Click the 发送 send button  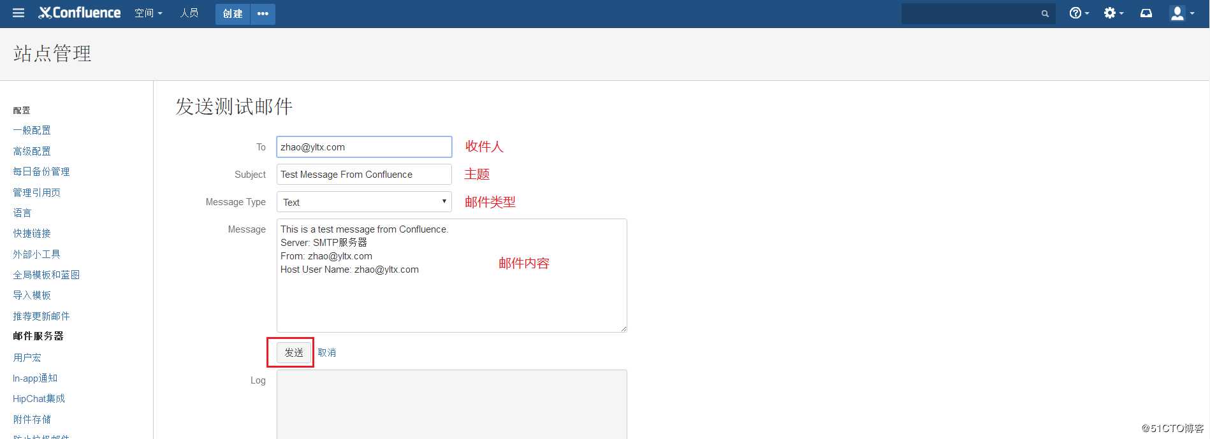tap(294, 352)
